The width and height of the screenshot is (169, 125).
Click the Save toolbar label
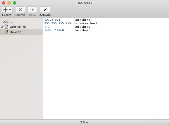pos(32,15)
